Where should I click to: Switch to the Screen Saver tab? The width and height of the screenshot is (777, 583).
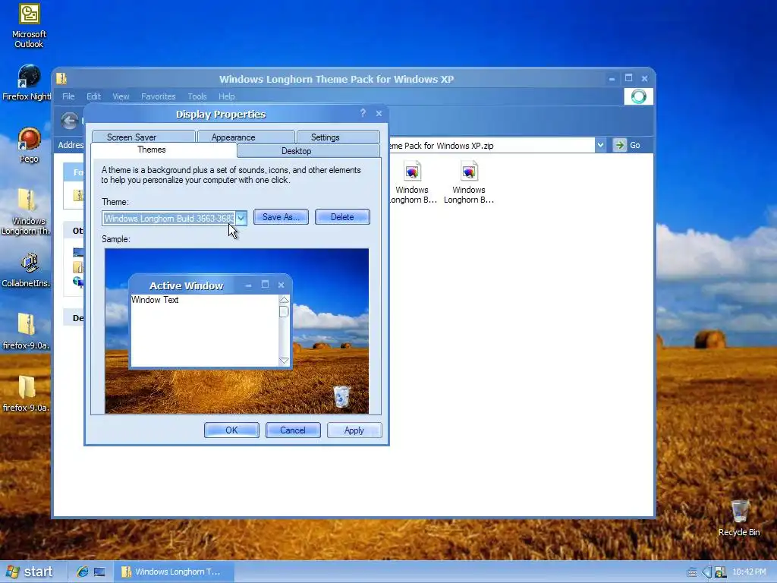pyautogui.click(x=143, y=137)
